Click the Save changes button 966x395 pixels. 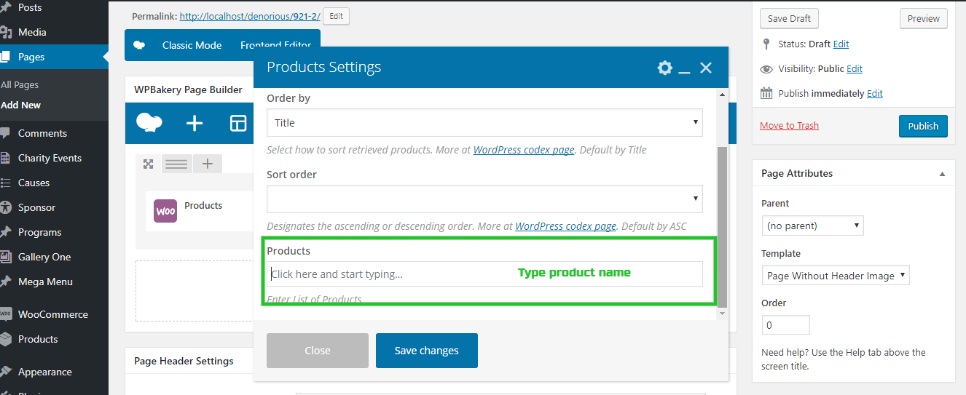427,351
